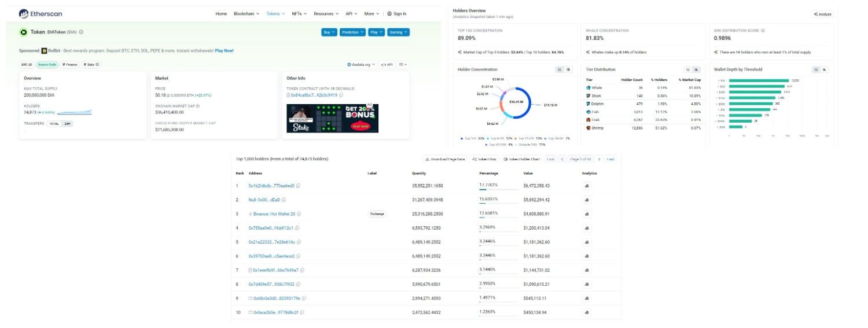The height and width of the screenshot is (328, 868).
Task: Switch Wallet Depth by Threshold to list view
Action: (x=816, y=69)
